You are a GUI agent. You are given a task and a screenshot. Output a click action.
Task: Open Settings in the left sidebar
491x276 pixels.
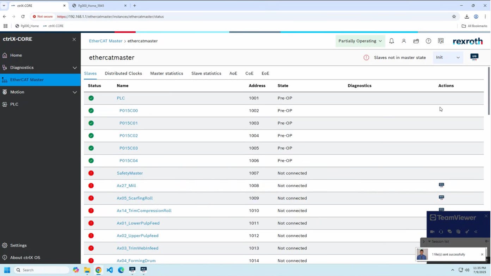[18, 245]
